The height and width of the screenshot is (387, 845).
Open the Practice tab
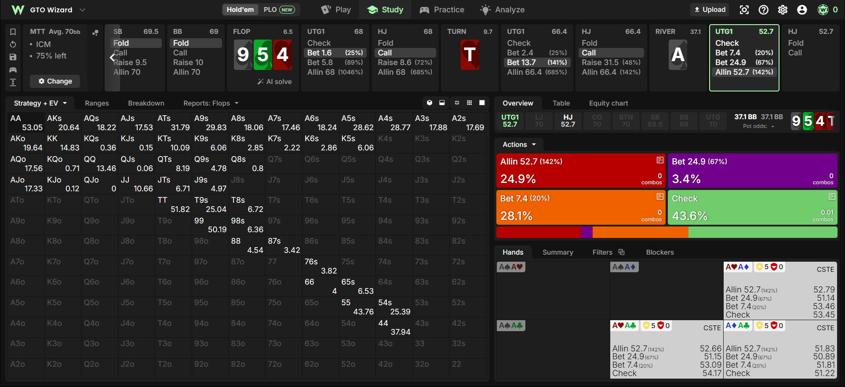[x=442, y=10]
